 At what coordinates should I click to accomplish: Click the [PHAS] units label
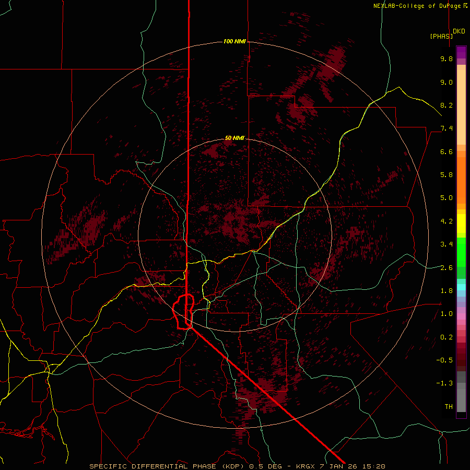point(441,36)
